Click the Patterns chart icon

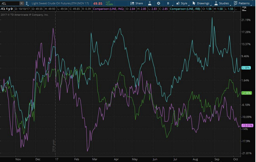pos(236,3)
